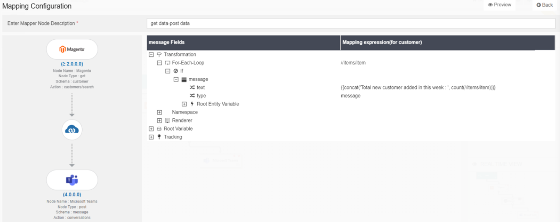This screenshot has width=560, height=222.
Task: Click the Magento node logo
Action: click(72, 50)
